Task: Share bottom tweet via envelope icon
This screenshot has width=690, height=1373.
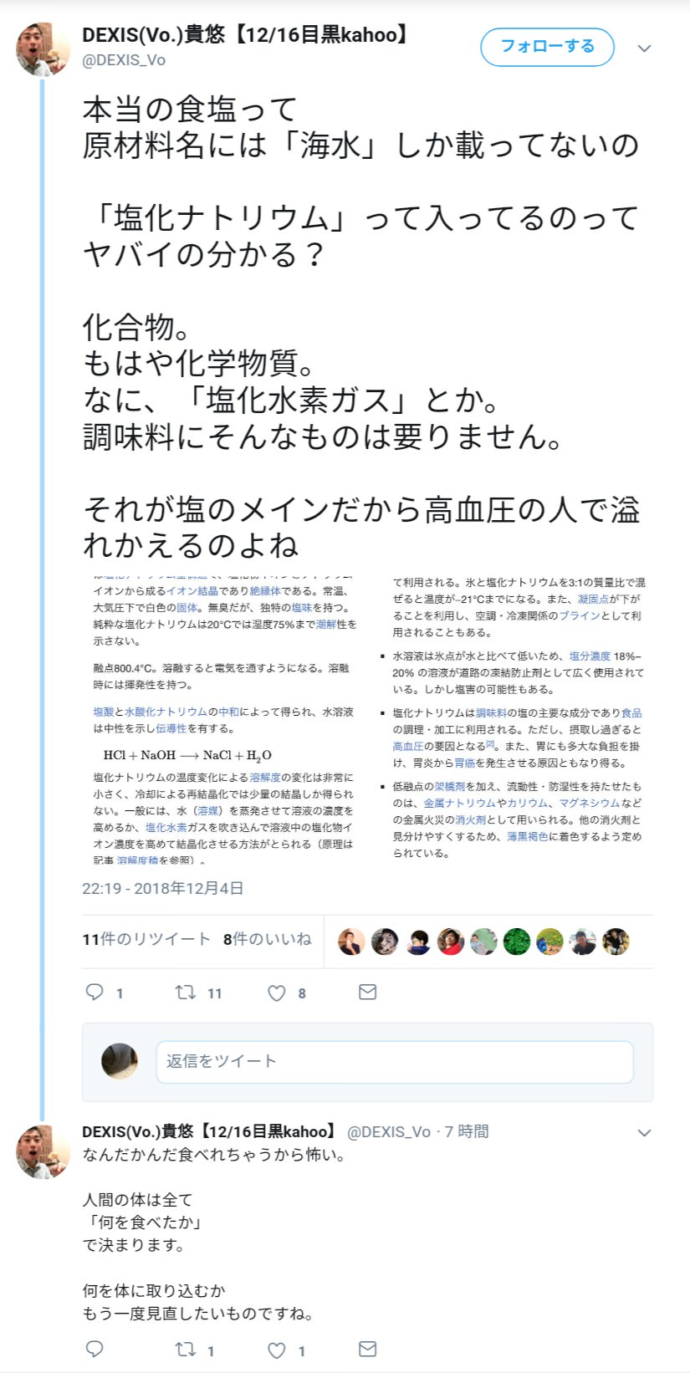Action: point(367,1349)
